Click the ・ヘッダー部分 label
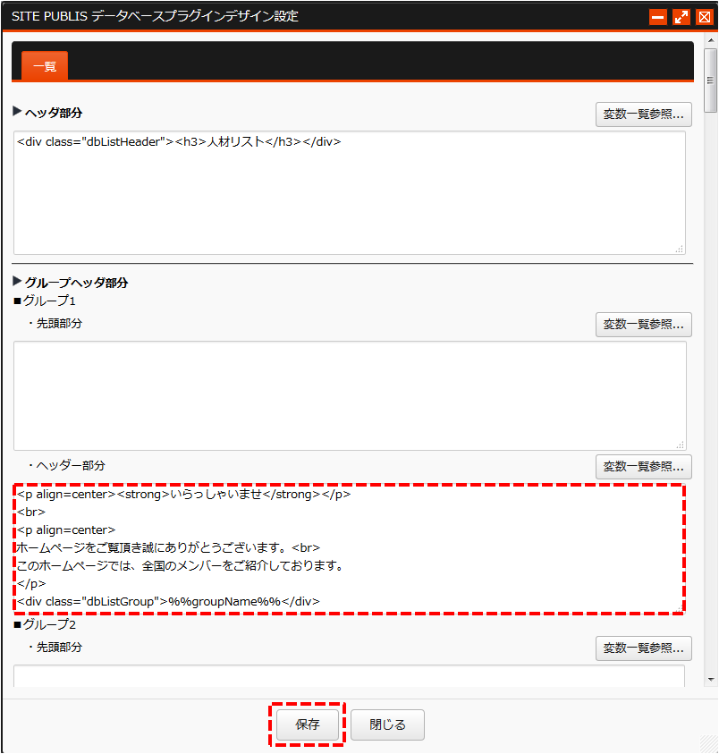The width and height of the screenshot is (719, 754). click(x=65, y=465)
